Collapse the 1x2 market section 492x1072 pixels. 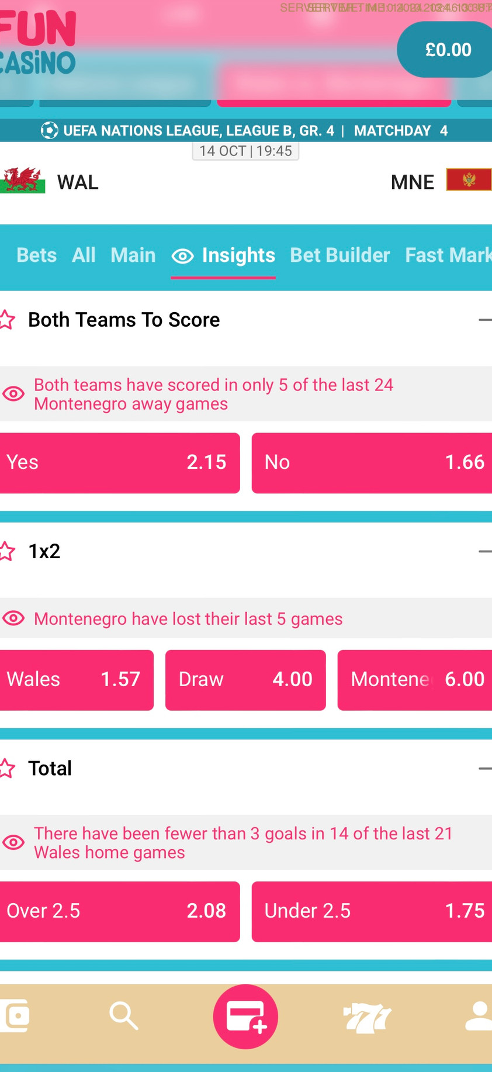click(x=484, y=551)
